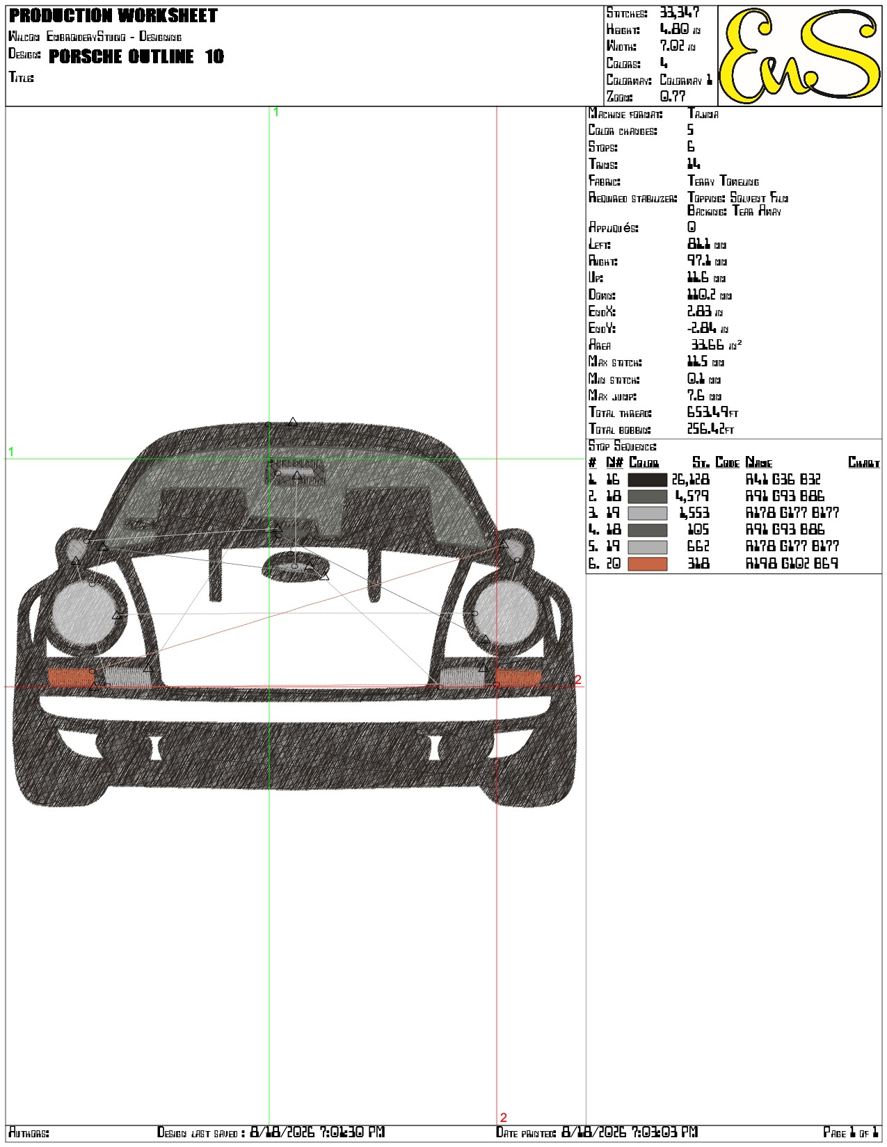Click the Min stitch value 0.1 mm
This screenshot has width=887, height=1147.
tap(704, 379)
